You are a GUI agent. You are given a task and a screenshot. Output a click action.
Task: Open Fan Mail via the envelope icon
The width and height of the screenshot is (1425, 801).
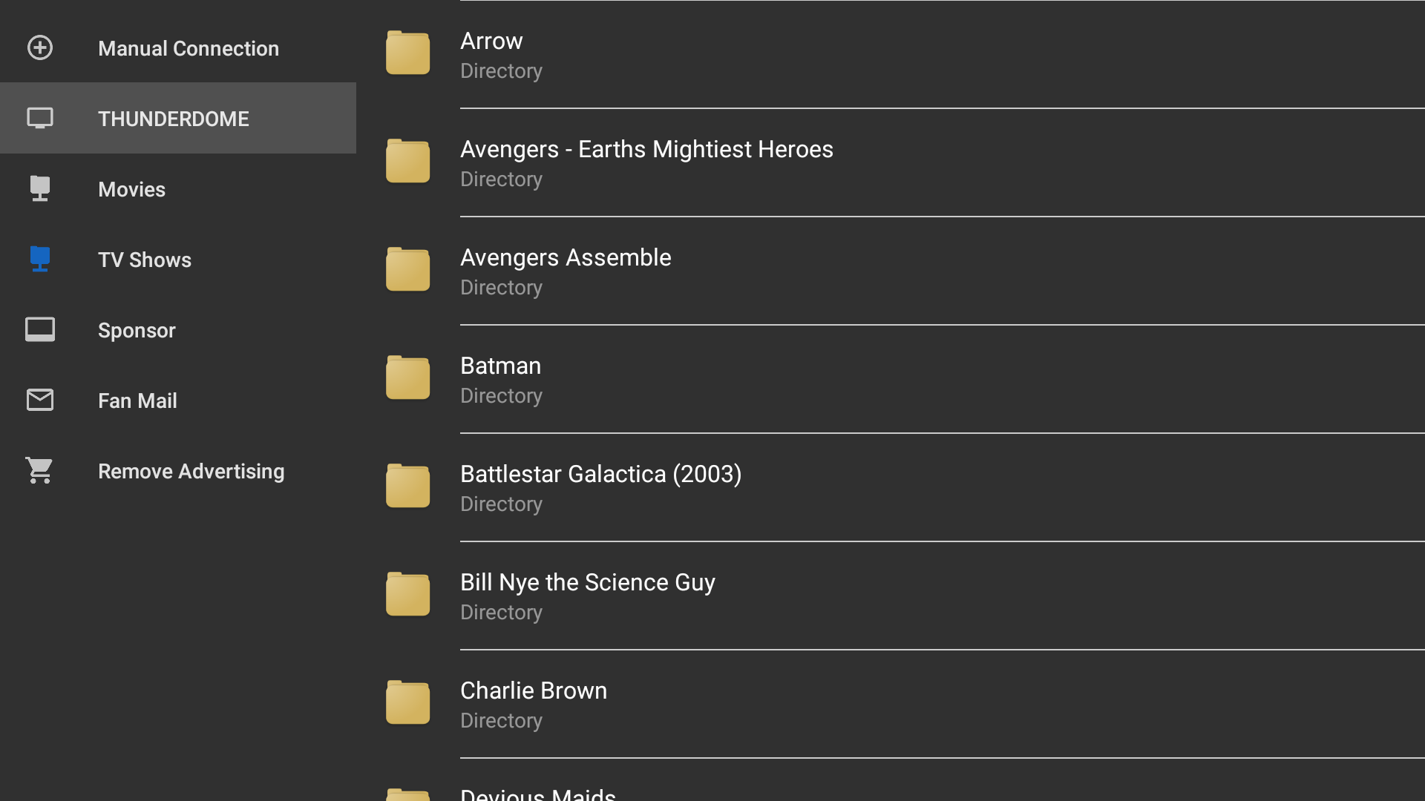tap(39, 400)
